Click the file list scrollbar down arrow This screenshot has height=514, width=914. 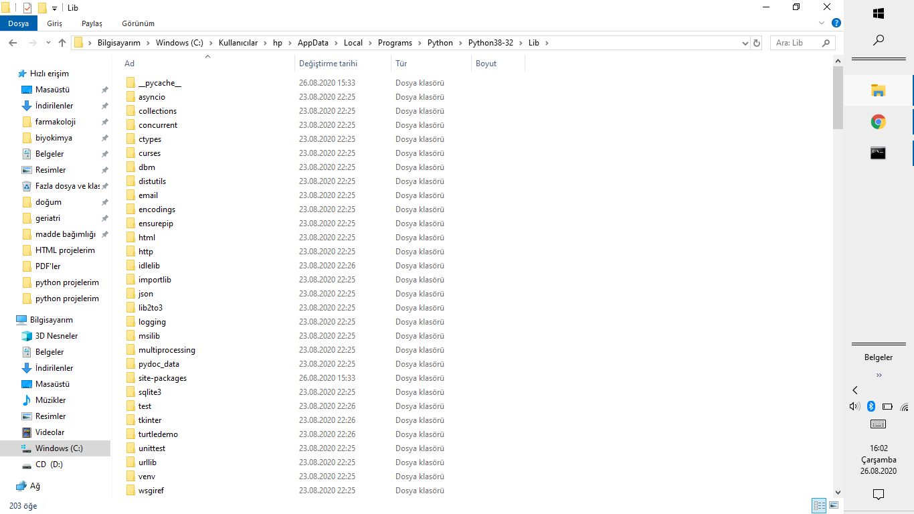838,492
